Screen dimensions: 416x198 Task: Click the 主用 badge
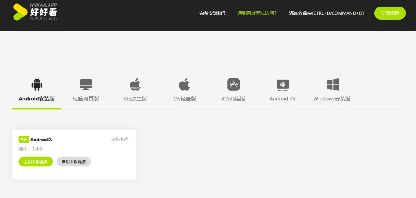(24, 140)
